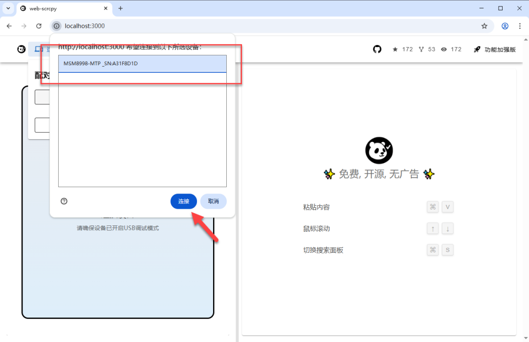Click the bookmark star in the address bar
The width and height of the screenshot is (529, 342).
484,26
